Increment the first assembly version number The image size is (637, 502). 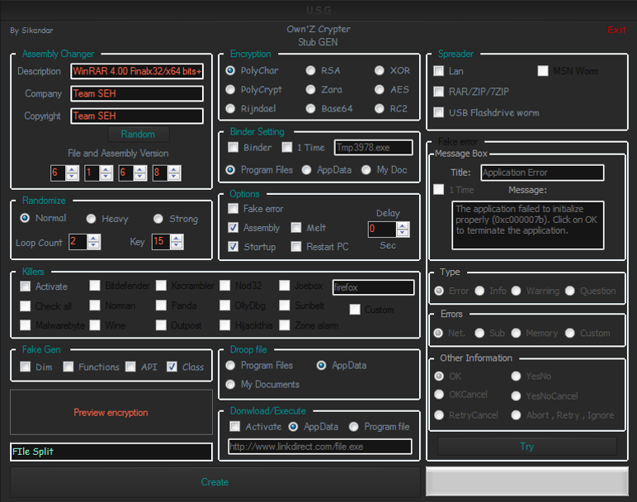coord(71,169)
